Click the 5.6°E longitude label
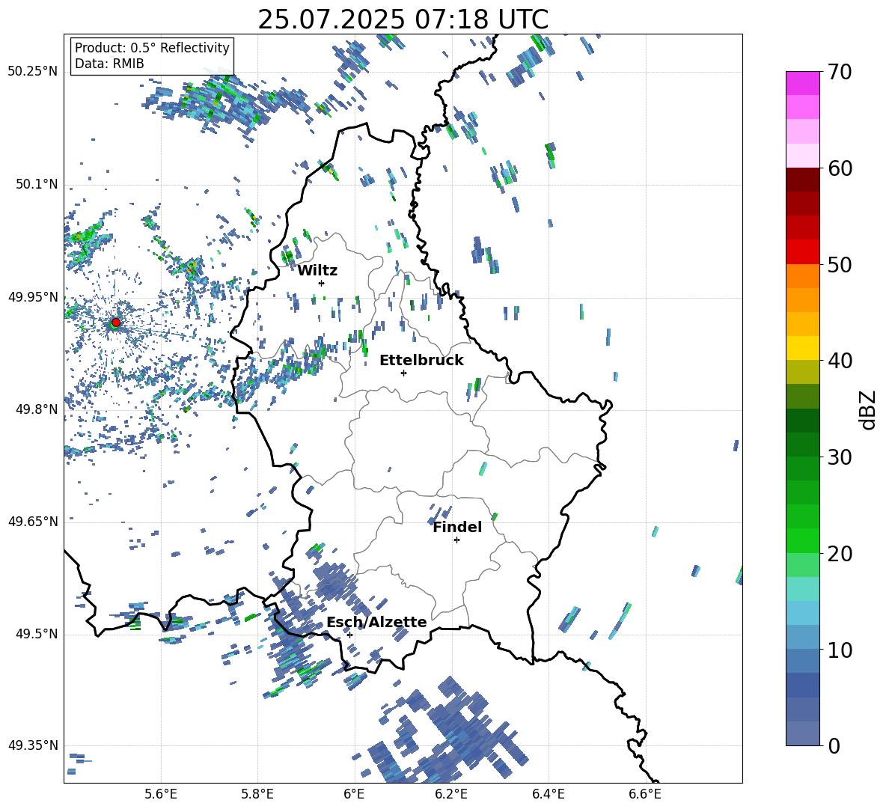The width and height of the screenshot is (886, 809). (161, 794)
